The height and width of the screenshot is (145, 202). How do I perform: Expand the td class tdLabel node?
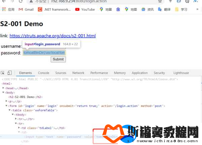pos(19,128)
